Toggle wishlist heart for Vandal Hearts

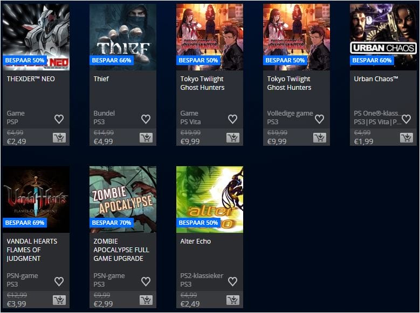pyautogui.click(x=59, y=281)
